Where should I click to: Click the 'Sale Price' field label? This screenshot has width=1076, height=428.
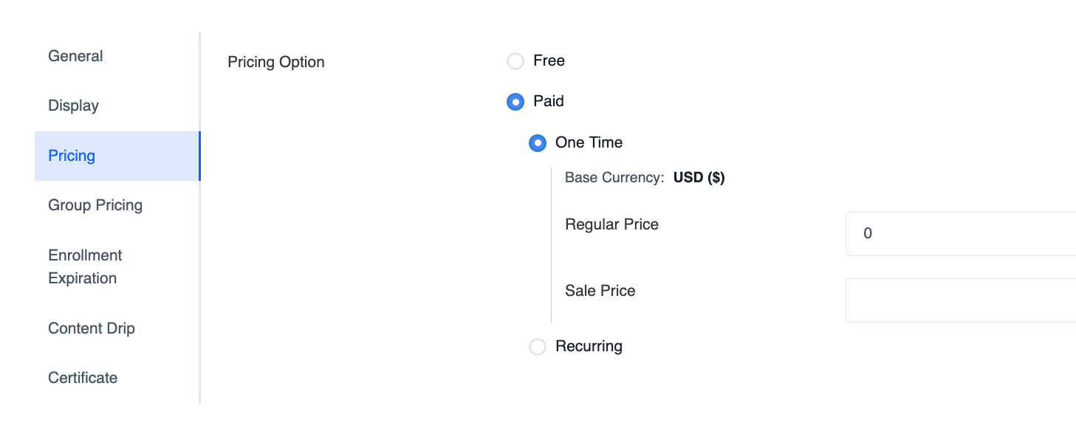click(600, 291)
